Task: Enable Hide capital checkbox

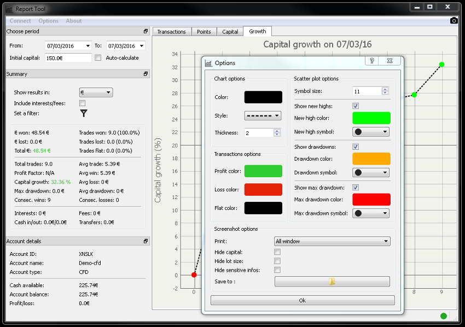Action: coord(277,252)
